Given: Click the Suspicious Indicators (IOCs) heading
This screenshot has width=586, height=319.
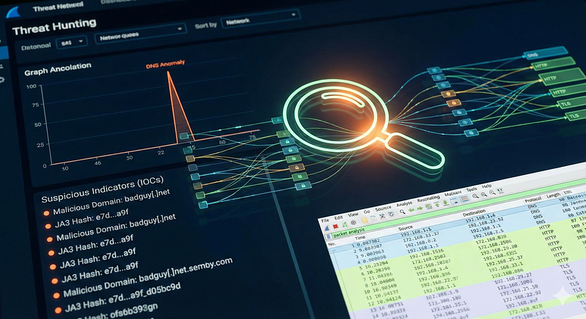Looking at the screenshot, I should point(103,189).
